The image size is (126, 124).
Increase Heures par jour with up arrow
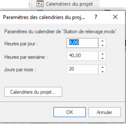103,41
